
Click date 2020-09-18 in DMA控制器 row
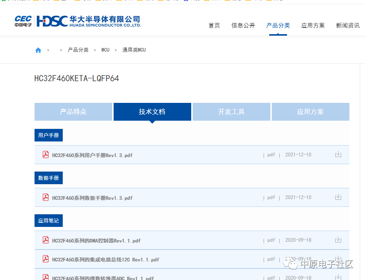coord(298,240)
